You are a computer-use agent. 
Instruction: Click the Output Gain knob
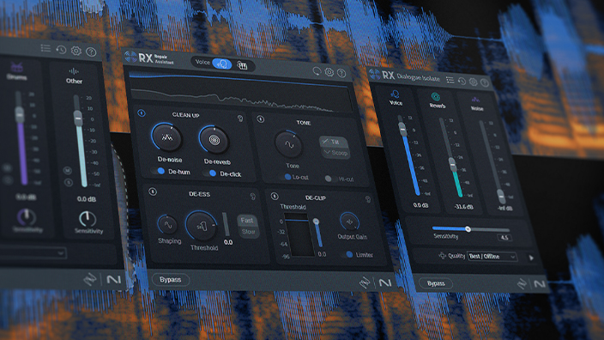pyautogui.click(x=350, y=222)
